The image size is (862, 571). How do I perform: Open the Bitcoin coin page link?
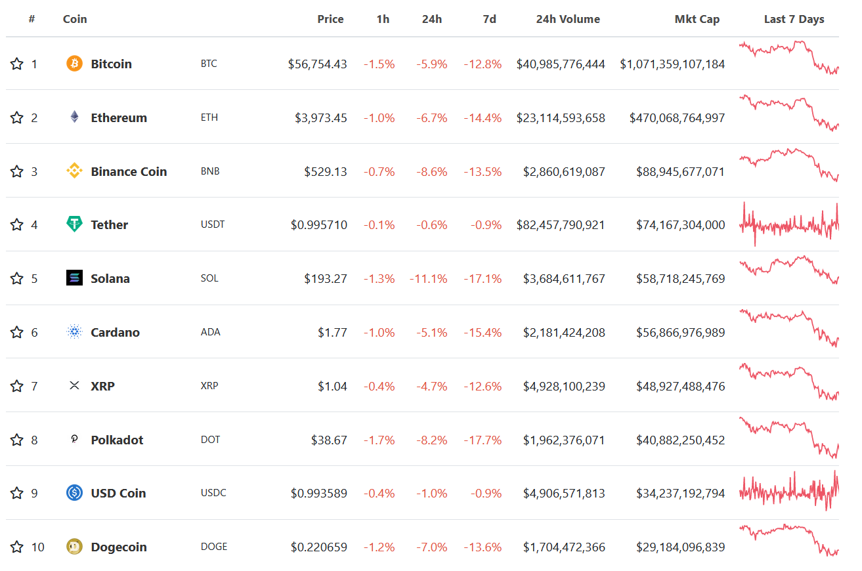111,64
